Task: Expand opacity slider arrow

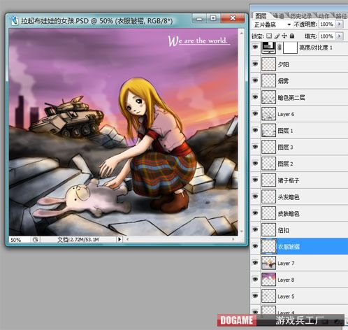Action: (340, 24)
